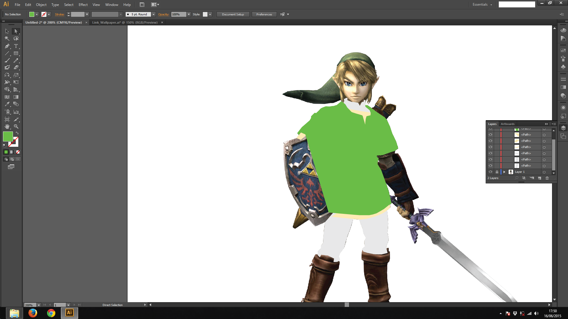Select the Shape Builder tool
Screen dimensions: 568x319
[7, 89]
